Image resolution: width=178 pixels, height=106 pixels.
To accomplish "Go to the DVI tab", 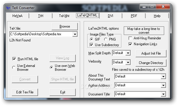I will [x=111, y=16].
